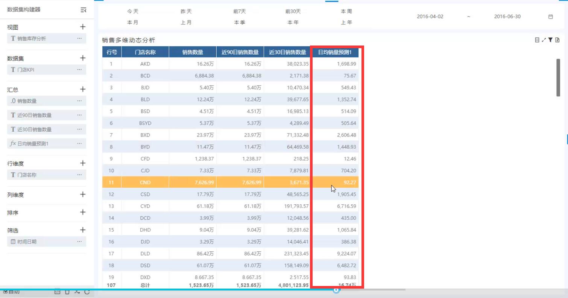
Task: Collapse the 数据集构建器 panel
Action: tap(84, 10)
